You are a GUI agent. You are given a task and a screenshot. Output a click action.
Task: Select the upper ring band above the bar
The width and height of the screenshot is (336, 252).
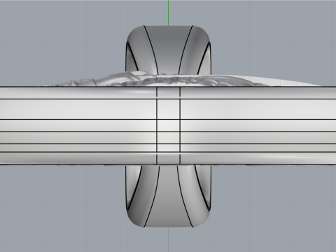[x=168, y=50]
